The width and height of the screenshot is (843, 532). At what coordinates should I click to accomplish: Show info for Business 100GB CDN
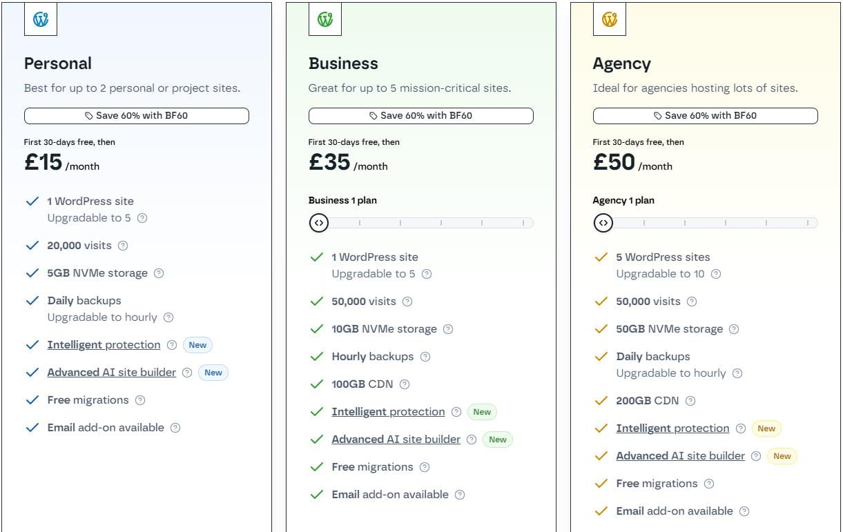tap(405, 384)
